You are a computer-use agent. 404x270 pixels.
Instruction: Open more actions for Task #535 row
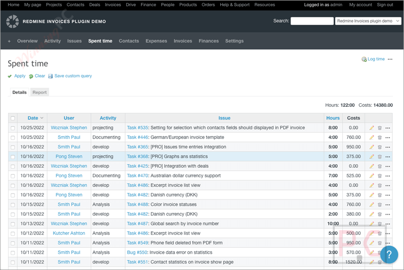(x=388, y=128)
